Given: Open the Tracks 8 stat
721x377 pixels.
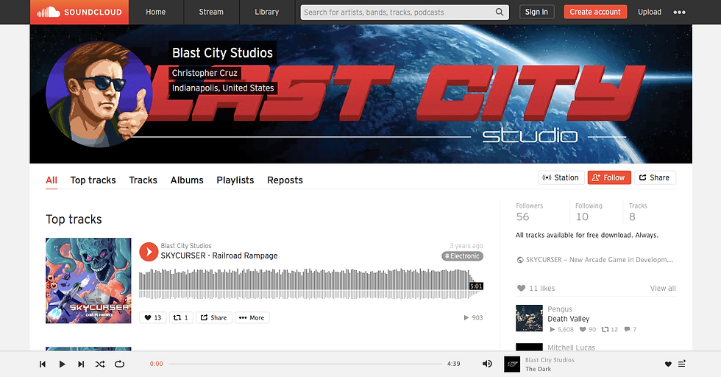Looking at the screenshot, I should (638, 212).
